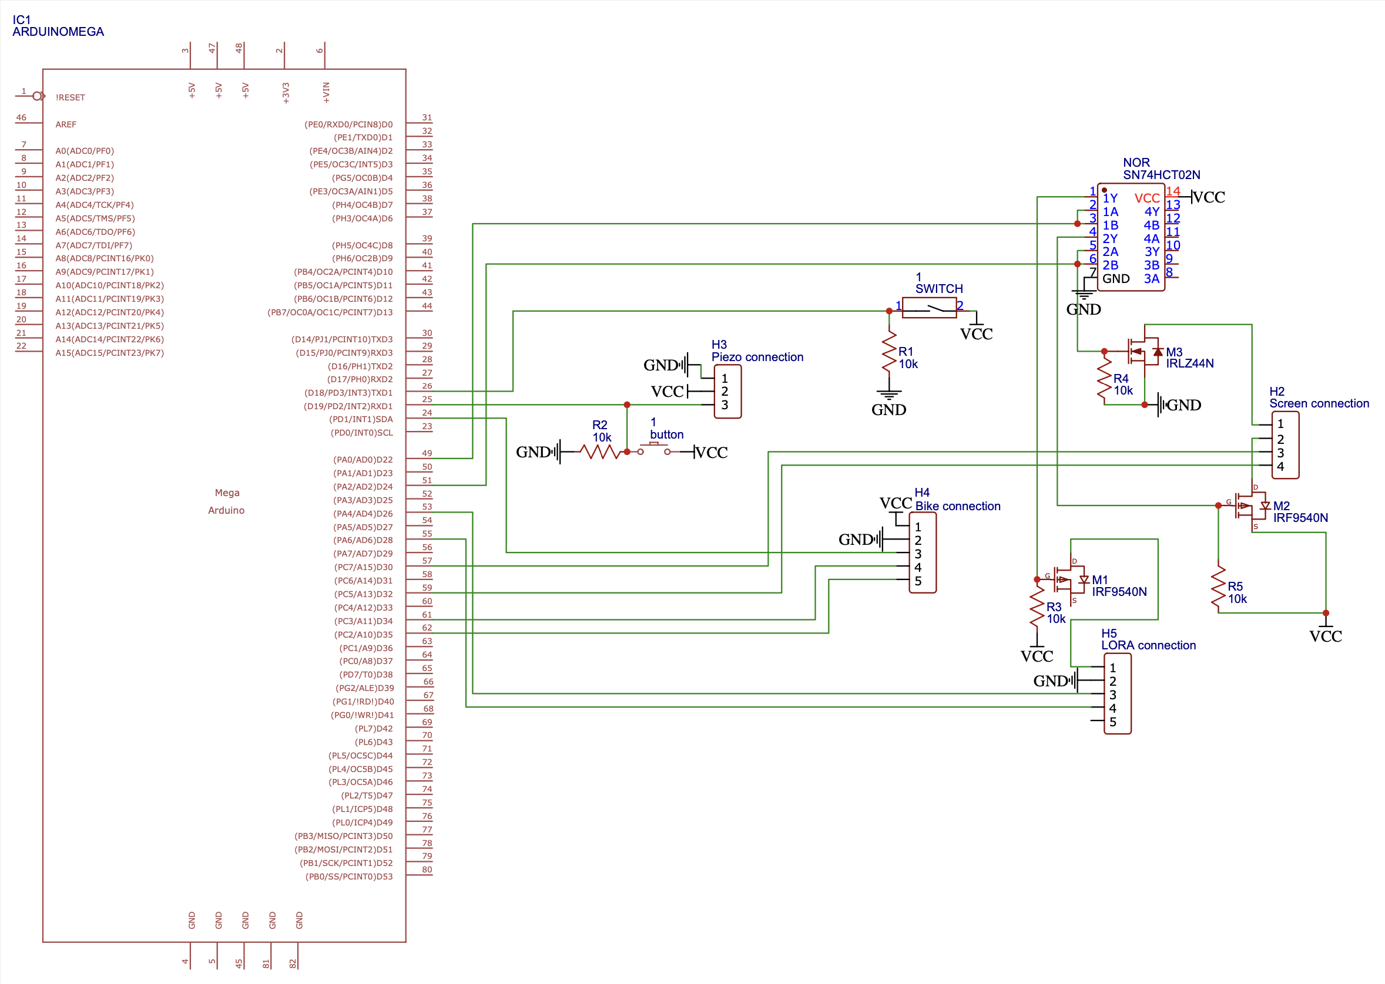The image size is (1385, 984).
Task: Click the (PC2/A10)D35 pin label
Action: pyautogui.click(x=363, y=635)
